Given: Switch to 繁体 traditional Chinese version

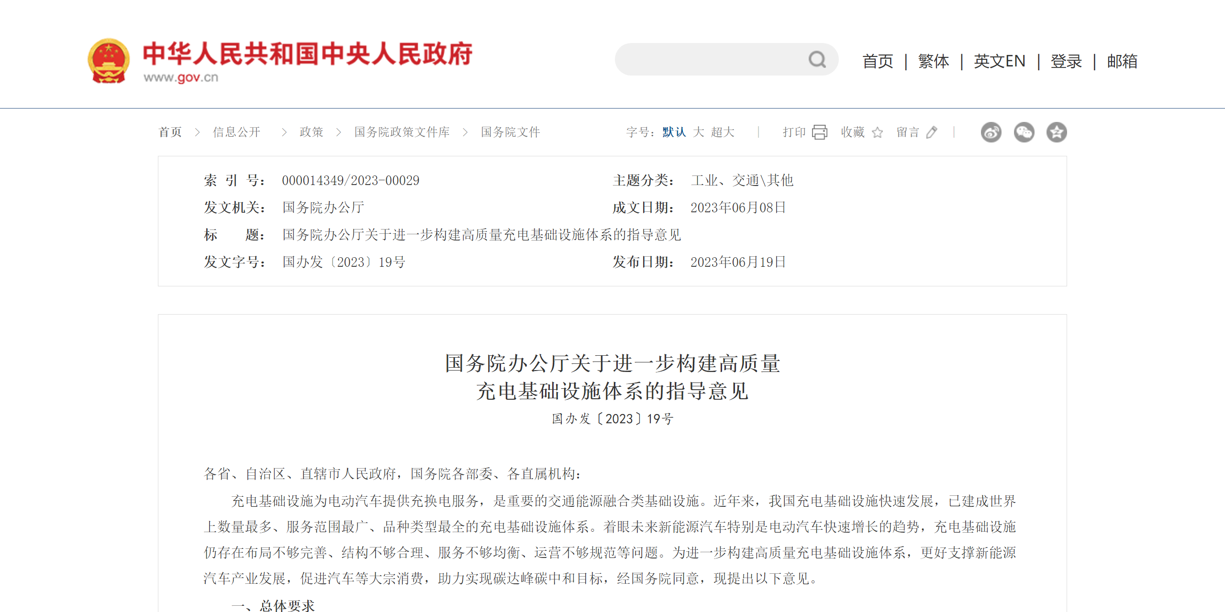Looking at the screenshot, I should [x=933, y=61].
